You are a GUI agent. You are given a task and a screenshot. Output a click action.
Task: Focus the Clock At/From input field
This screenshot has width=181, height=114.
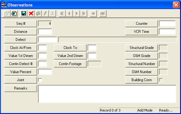point(42,48)
